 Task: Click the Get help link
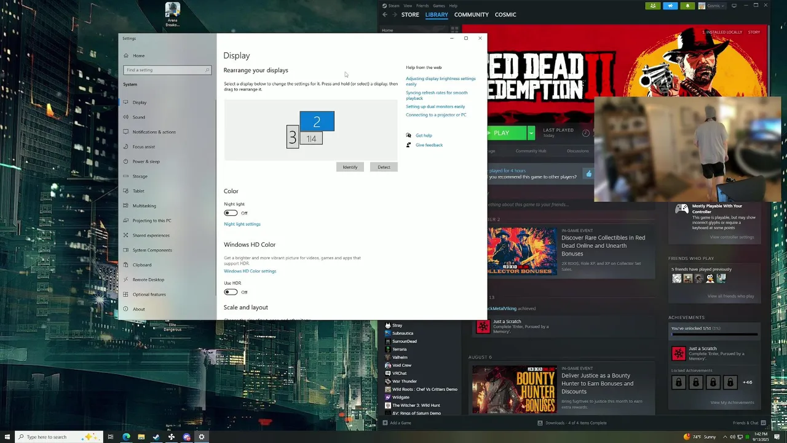pos(424,135)
